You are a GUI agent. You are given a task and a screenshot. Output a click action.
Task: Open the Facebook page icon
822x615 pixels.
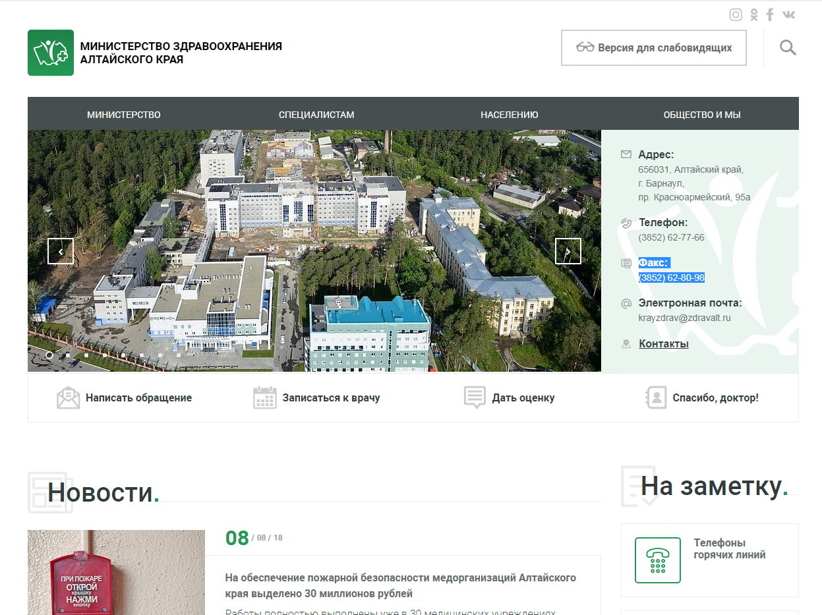tap(770, 15)
